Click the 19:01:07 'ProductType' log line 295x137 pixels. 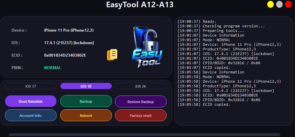click(x=217, y=49)
